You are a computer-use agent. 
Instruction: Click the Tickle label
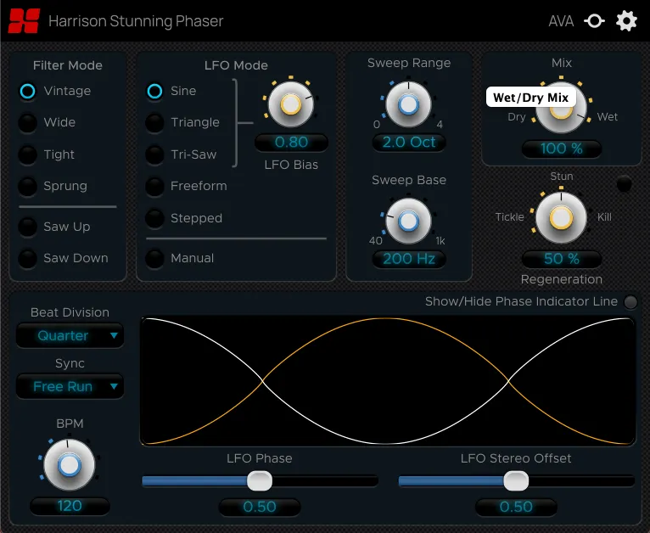click(509, 217)
